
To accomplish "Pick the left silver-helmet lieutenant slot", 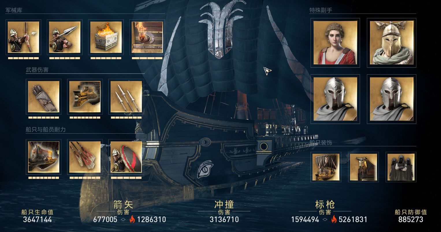I will [335, 99].
